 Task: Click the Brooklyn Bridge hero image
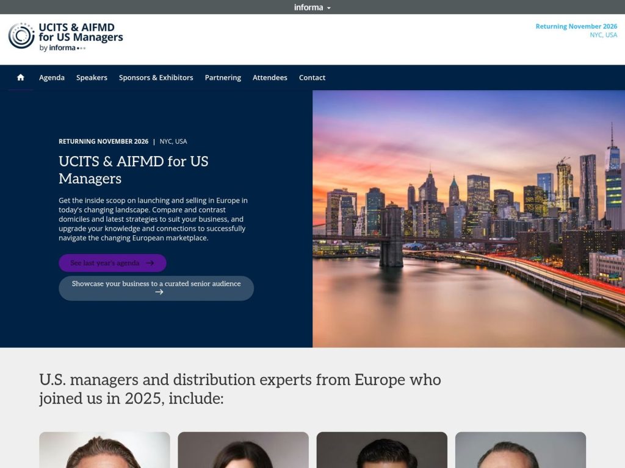[468, 219]
